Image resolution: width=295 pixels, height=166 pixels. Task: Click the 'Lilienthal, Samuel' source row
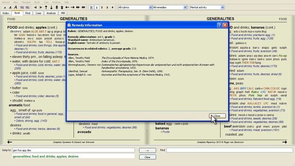pyautogui.click(x=116, y=71)
